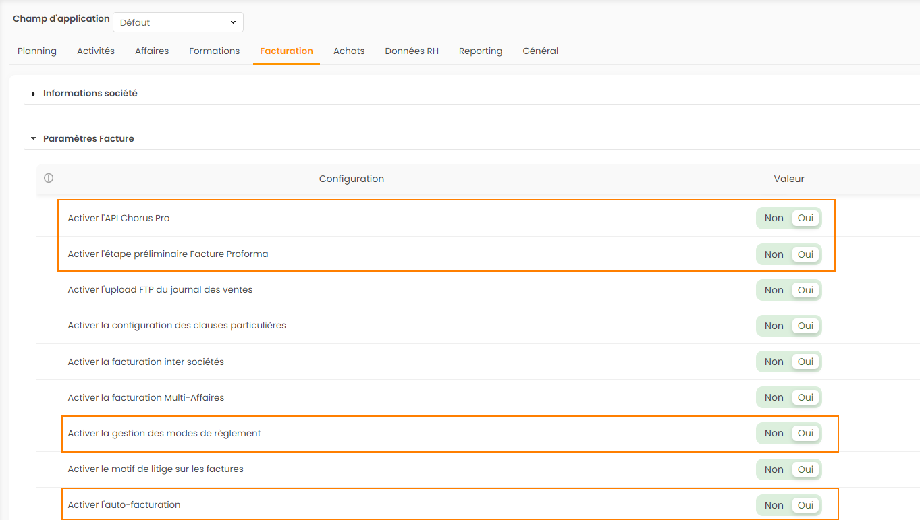Choose Oui for configuration des clauses particulières
The width and height of the screenshot is (920, 520).
pos(805,326)
